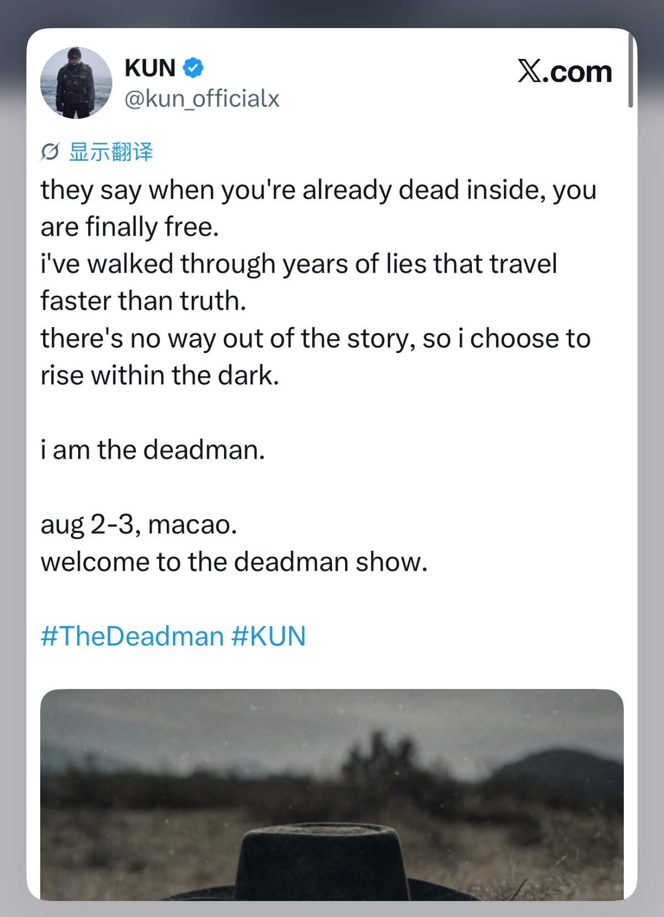Open the #TheDeadman hashtag
The width and height of the screenshot is (664, 917).
pos(132,636)
